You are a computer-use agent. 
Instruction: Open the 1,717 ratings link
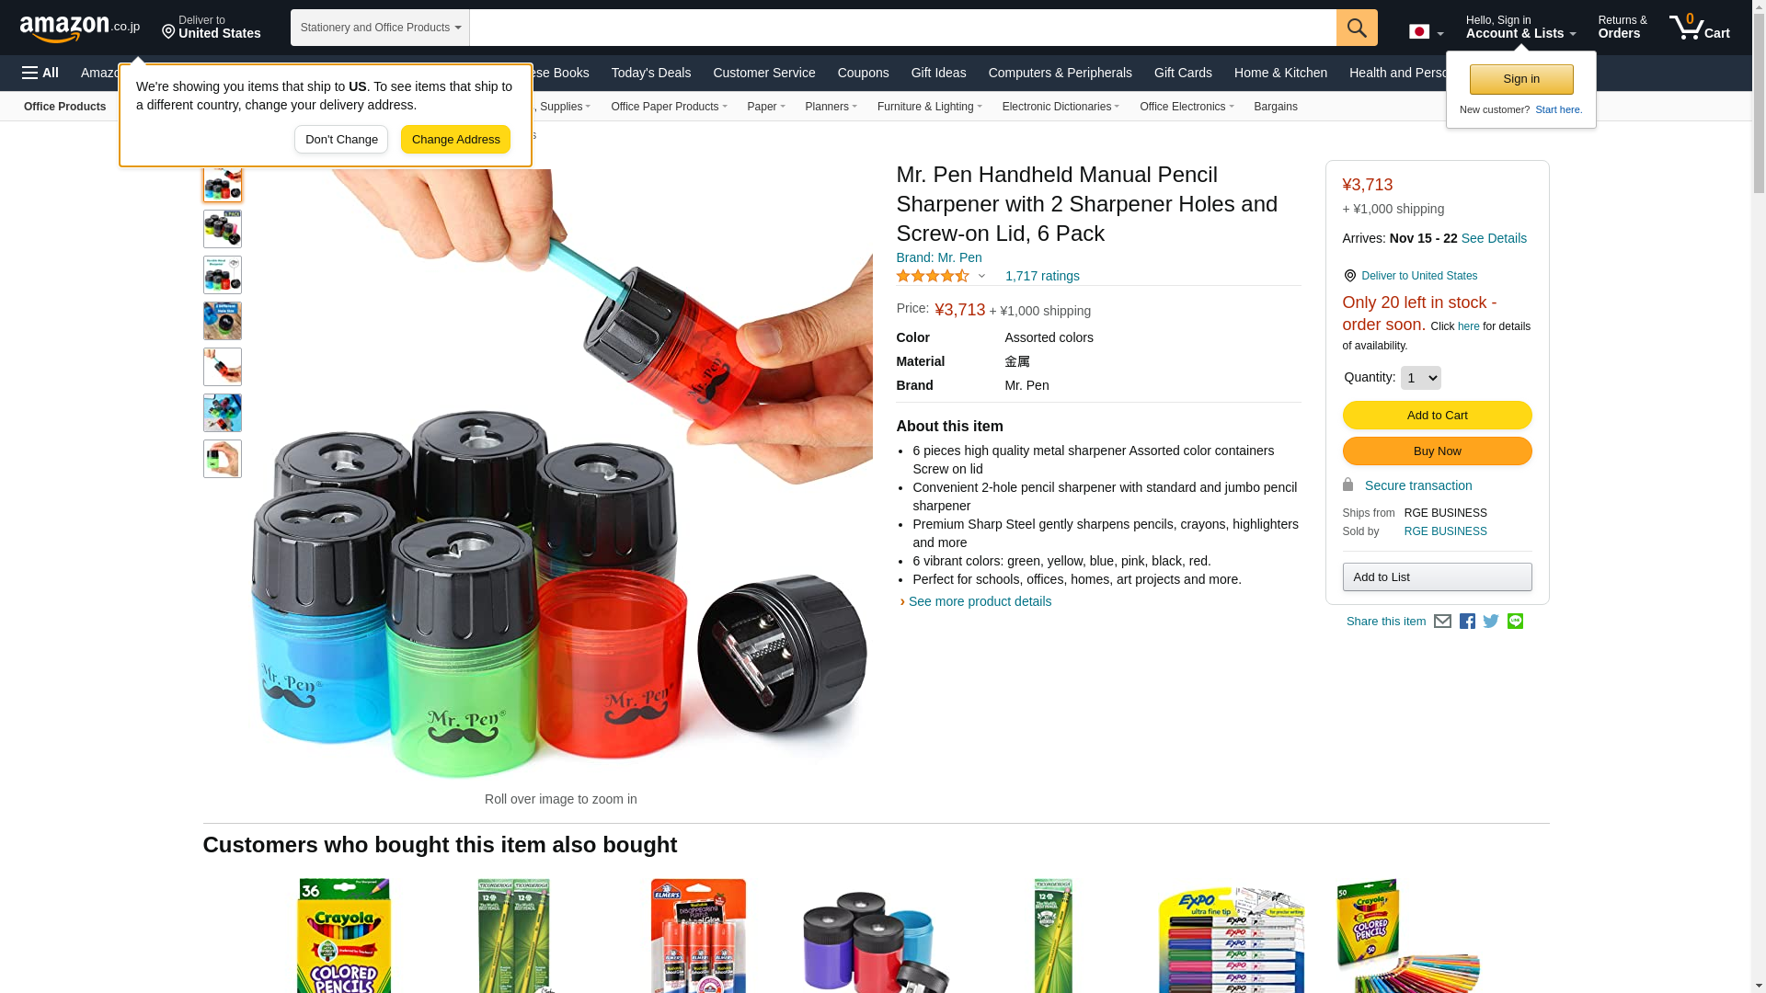[1042, 276]
